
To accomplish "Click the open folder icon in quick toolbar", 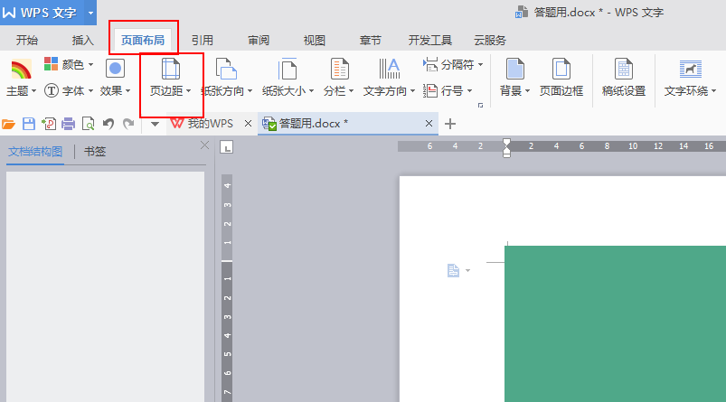I will tap(8, 124).
